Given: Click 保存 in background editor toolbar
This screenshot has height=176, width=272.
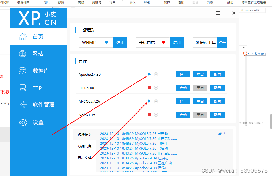Looking at the screenshot, I should [x=167, y=3].
